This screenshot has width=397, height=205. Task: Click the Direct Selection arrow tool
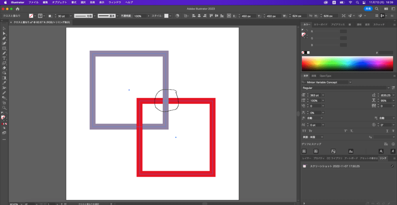click(x=4, y=33)
